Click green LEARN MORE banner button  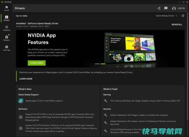(37, 63)
